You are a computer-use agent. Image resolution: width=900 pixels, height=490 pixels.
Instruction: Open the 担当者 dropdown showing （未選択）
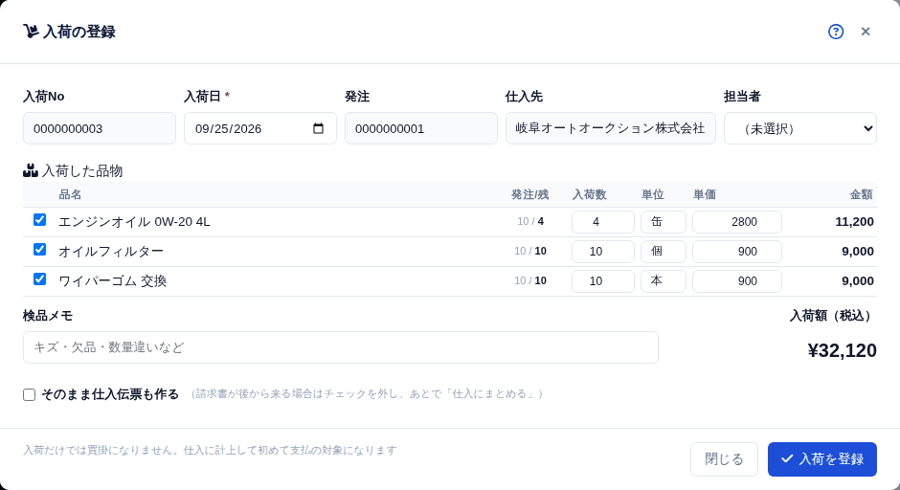pos(800,128)
